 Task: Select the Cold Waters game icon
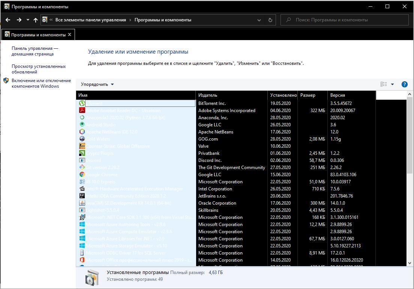pos(82,139)
